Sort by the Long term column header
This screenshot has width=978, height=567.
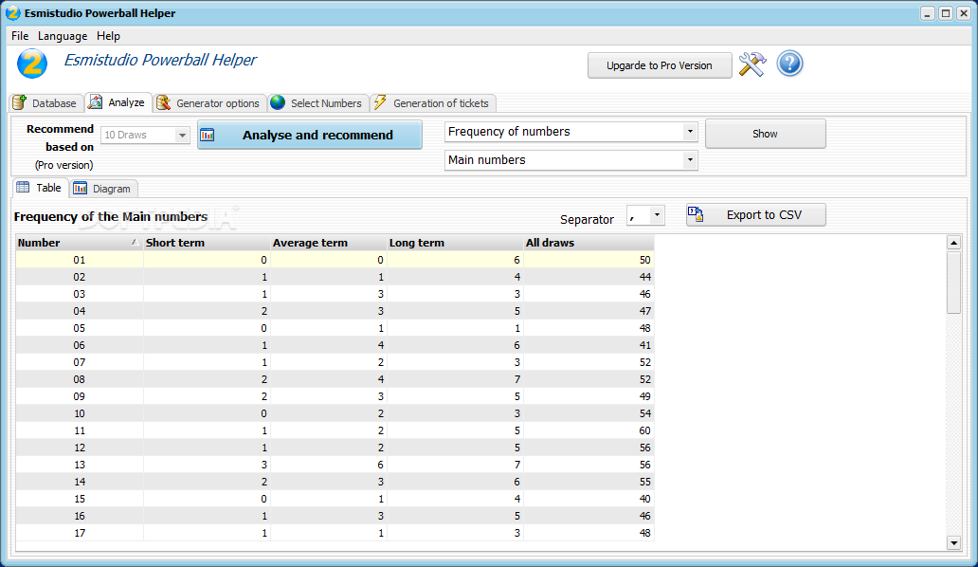click(455, 243)
